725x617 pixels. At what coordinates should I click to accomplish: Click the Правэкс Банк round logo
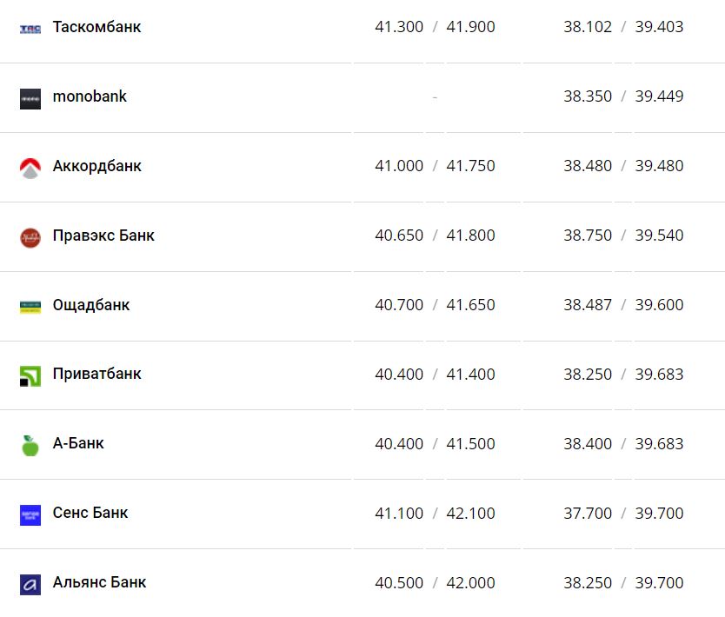click(x=30, y=237)
